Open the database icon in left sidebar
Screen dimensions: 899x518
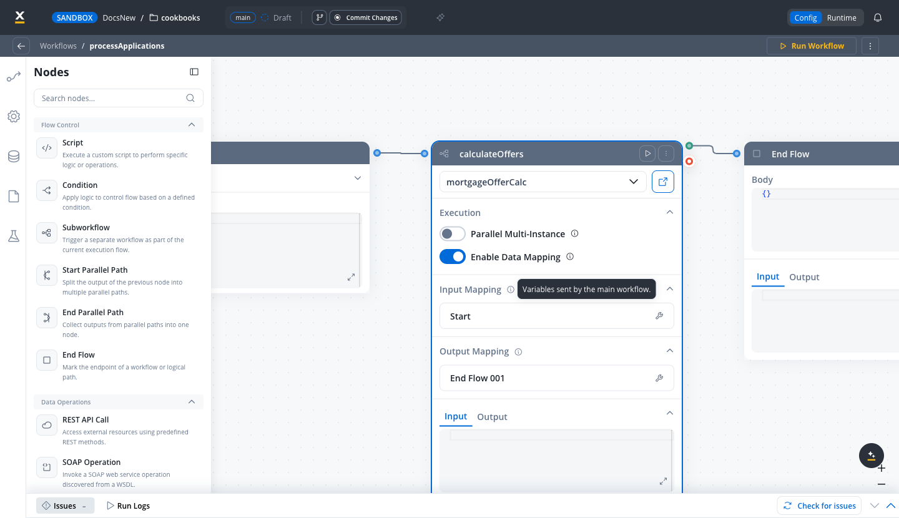click(13, 157)
